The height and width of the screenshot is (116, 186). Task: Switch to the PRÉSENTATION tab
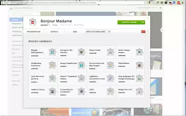[34, 32]
